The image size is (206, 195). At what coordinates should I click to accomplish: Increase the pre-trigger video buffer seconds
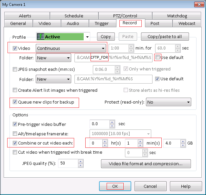[112, 122]
